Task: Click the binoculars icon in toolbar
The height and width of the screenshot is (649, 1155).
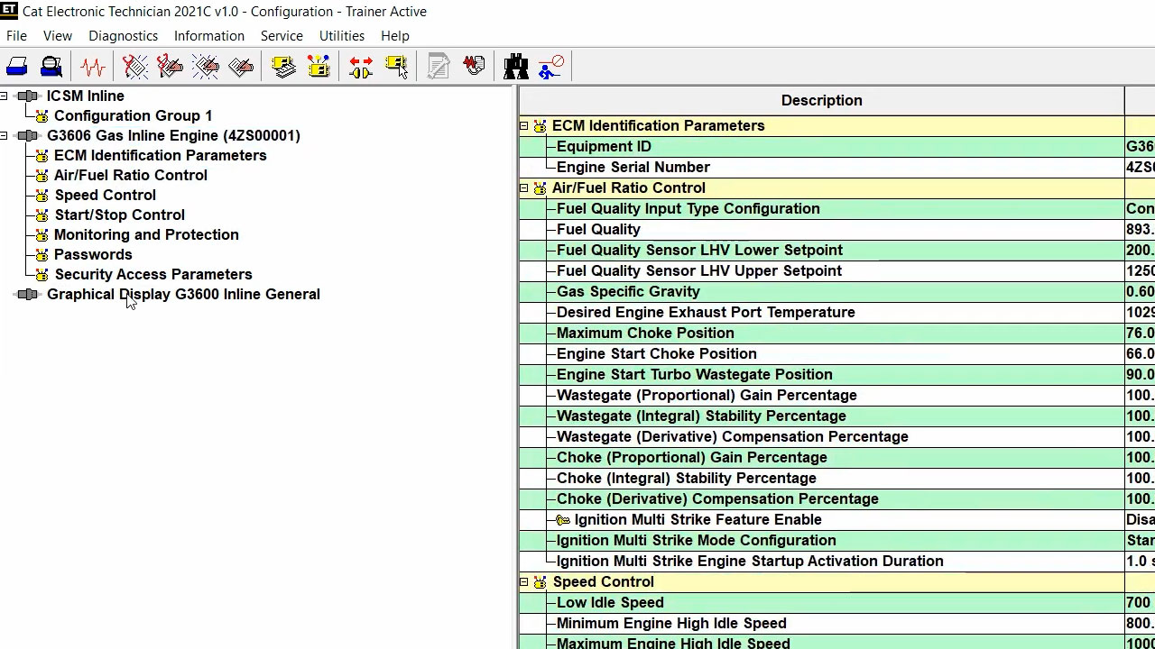Action: point(516,67)
